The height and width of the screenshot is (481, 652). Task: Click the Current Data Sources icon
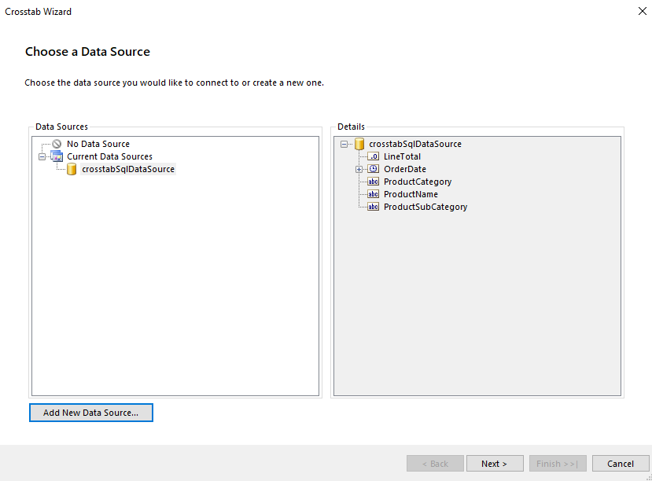pos(57,156)
